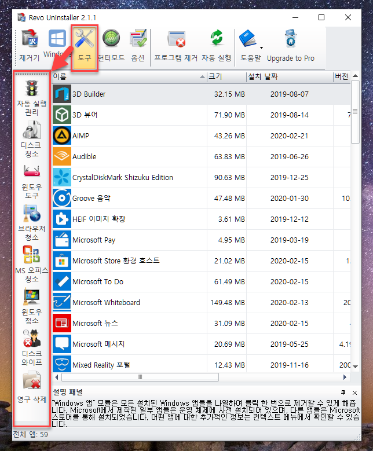Select the HEIF 이미지 확장 icon
Screen dimensions: 373x451
point(62,219)
